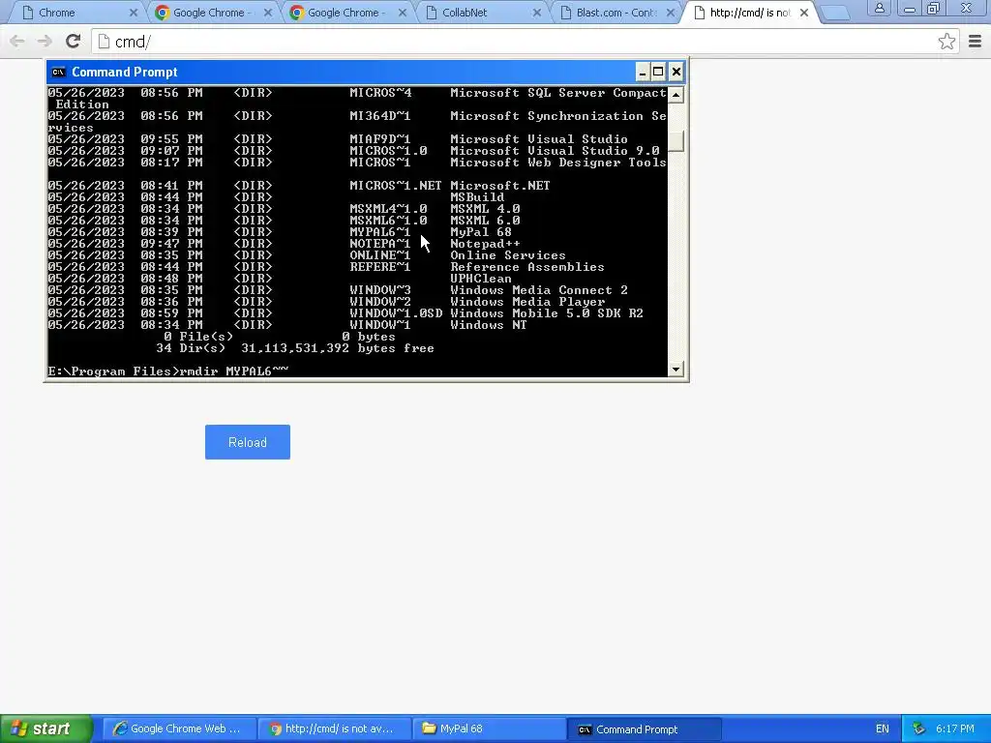Open the Chrome user profile icon

click(x=879, y=8)
